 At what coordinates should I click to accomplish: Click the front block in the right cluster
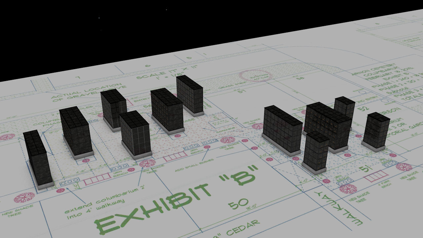click(316, 151)
